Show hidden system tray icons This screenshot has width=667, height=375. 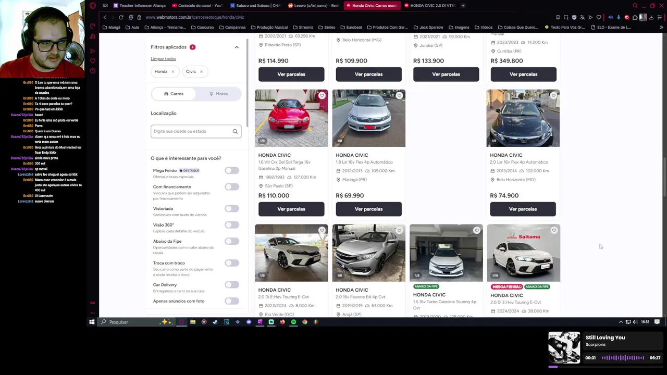pyautogui.click(x=621, y=322)
